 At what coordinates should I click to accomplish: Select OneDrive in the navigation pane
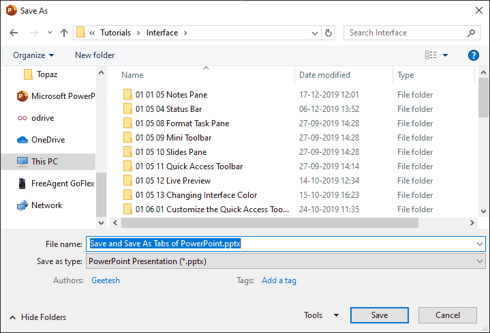(x=41, y=140)
